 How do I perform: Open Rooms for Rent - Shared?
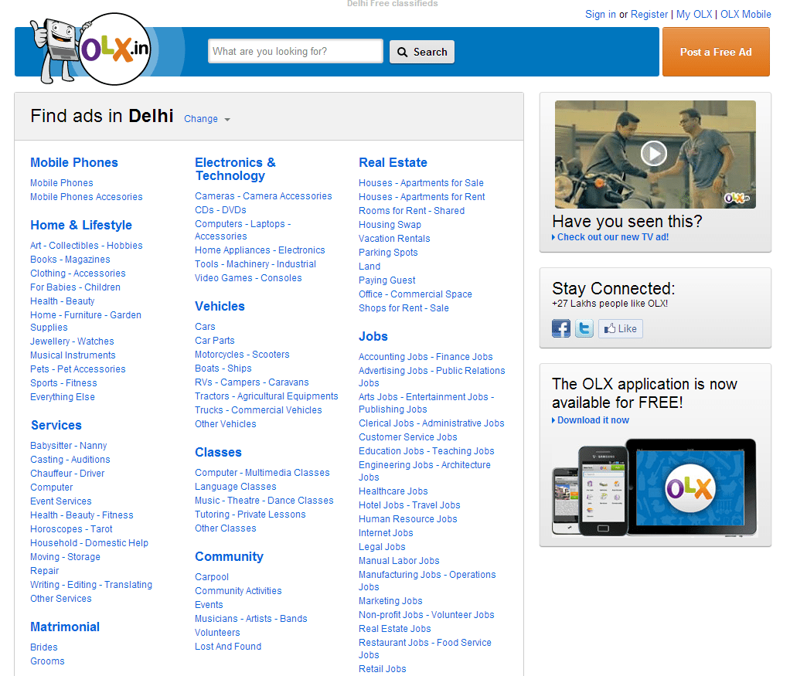412,211
